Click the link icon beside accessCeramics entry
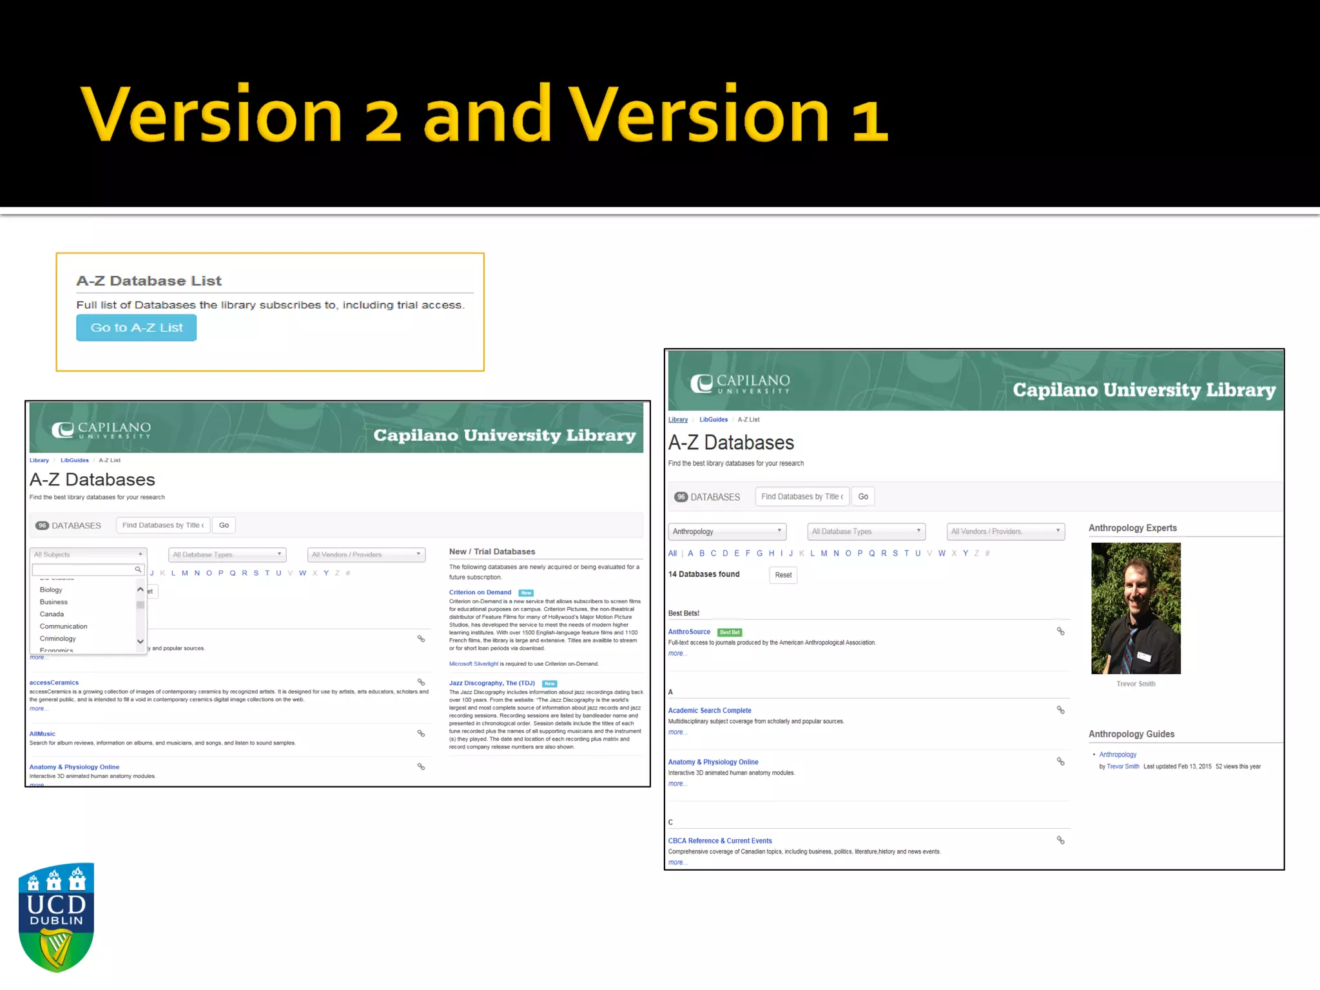This screenshot has height=990, width=1320. [421, 682]
